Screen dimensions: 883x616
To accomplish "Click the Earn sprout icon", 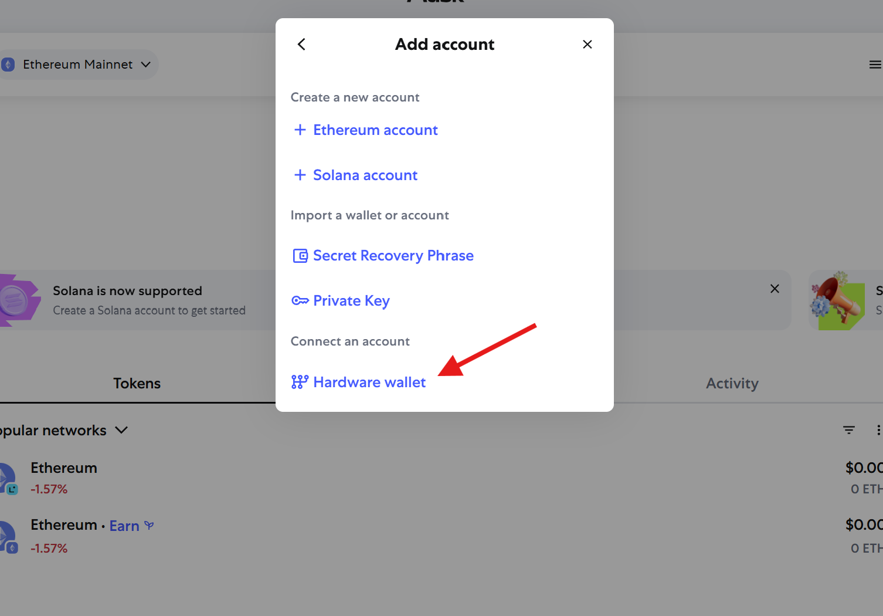I will click(149, 525).
